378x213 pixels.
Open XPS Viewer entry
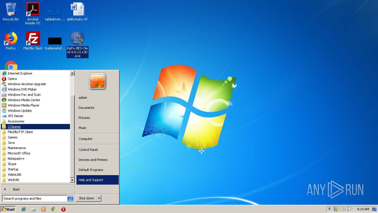(x=35, y=116)
